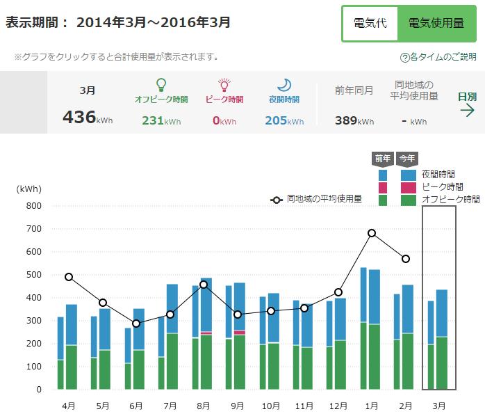
Task: Click the question mark help icon
Action: pyautogui.click(x=404, y=58)
